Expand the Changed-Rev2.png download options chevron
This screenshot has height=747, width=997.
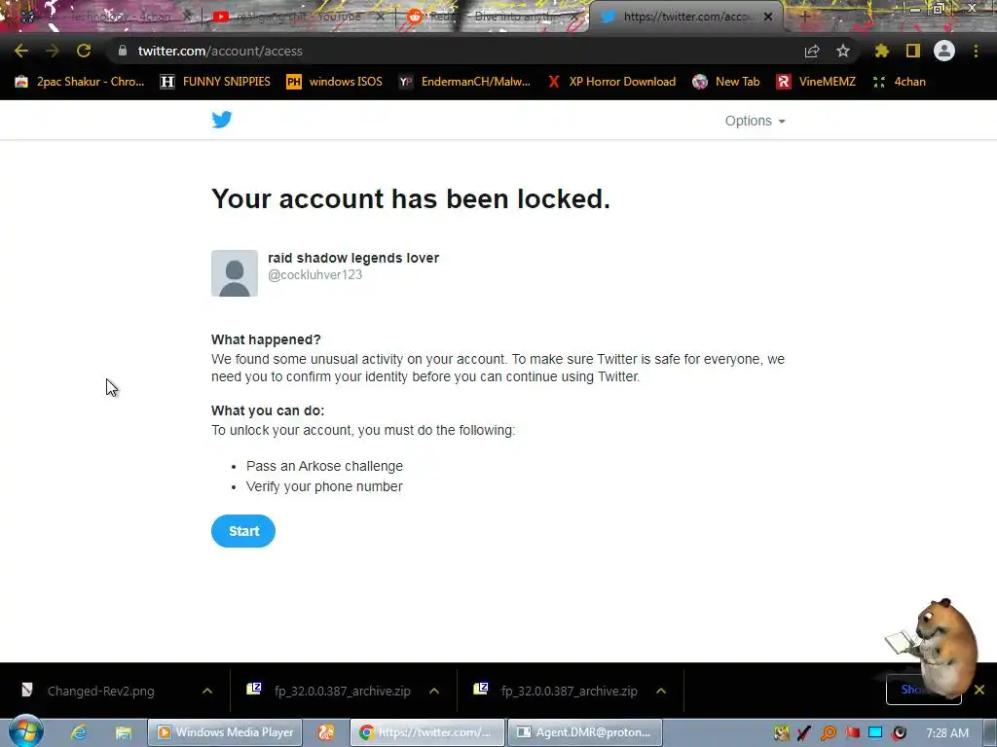click(207, 692)
